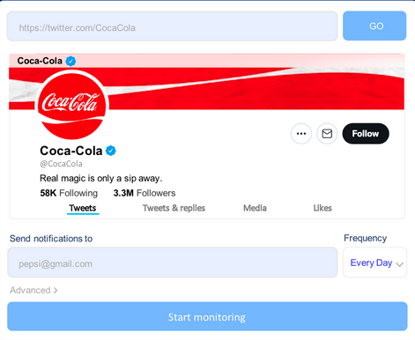Focus the Twitter URL input field
Screen dimensions: 415x340
(172, 26)
